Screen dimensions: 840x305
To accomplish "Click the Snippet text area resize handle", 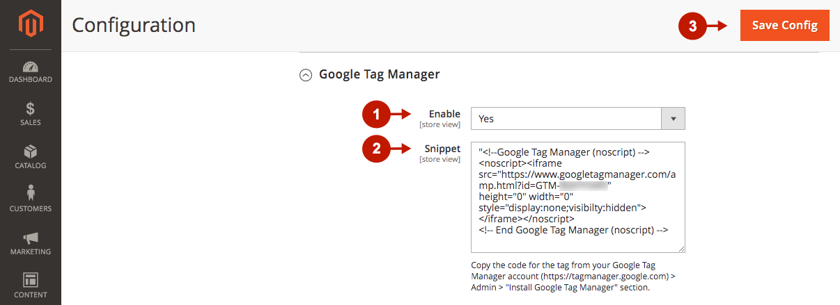I will [681, 249].
